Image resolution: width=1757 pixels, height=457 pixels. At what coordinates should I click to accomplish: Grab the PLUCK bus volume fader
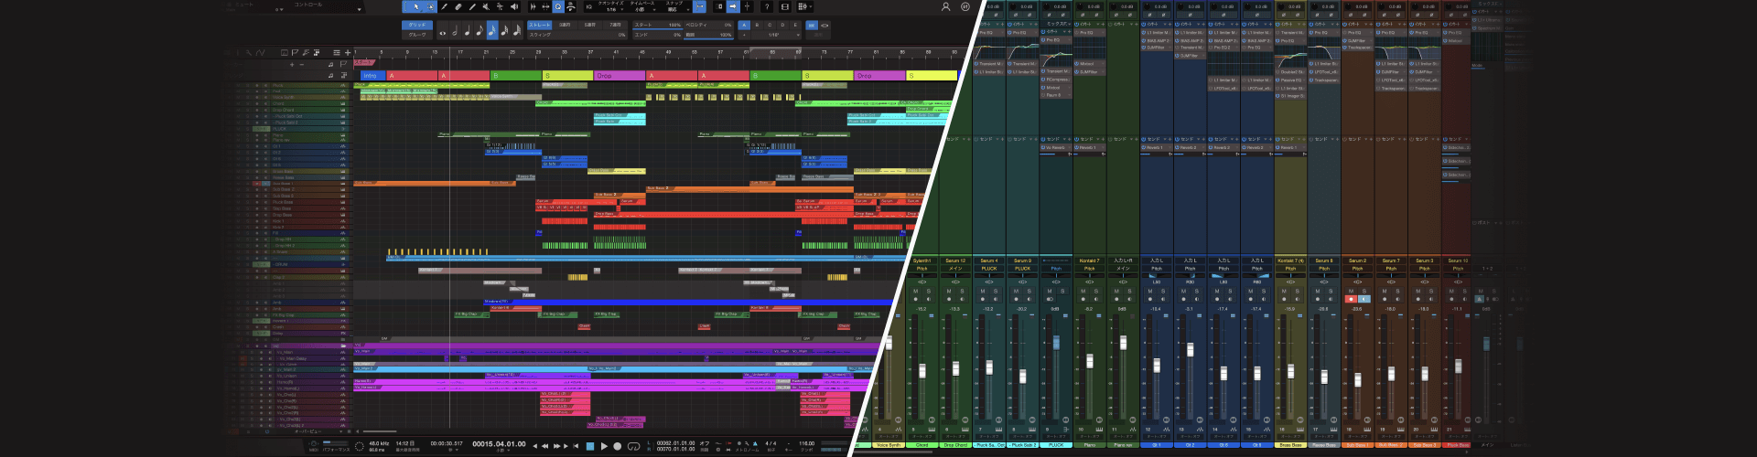pyautogui.click(x=1056, y=342)
